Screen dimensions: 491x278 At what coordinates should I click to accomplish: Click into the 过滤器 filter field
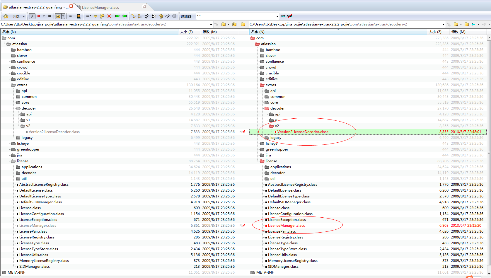coord(235,16)
